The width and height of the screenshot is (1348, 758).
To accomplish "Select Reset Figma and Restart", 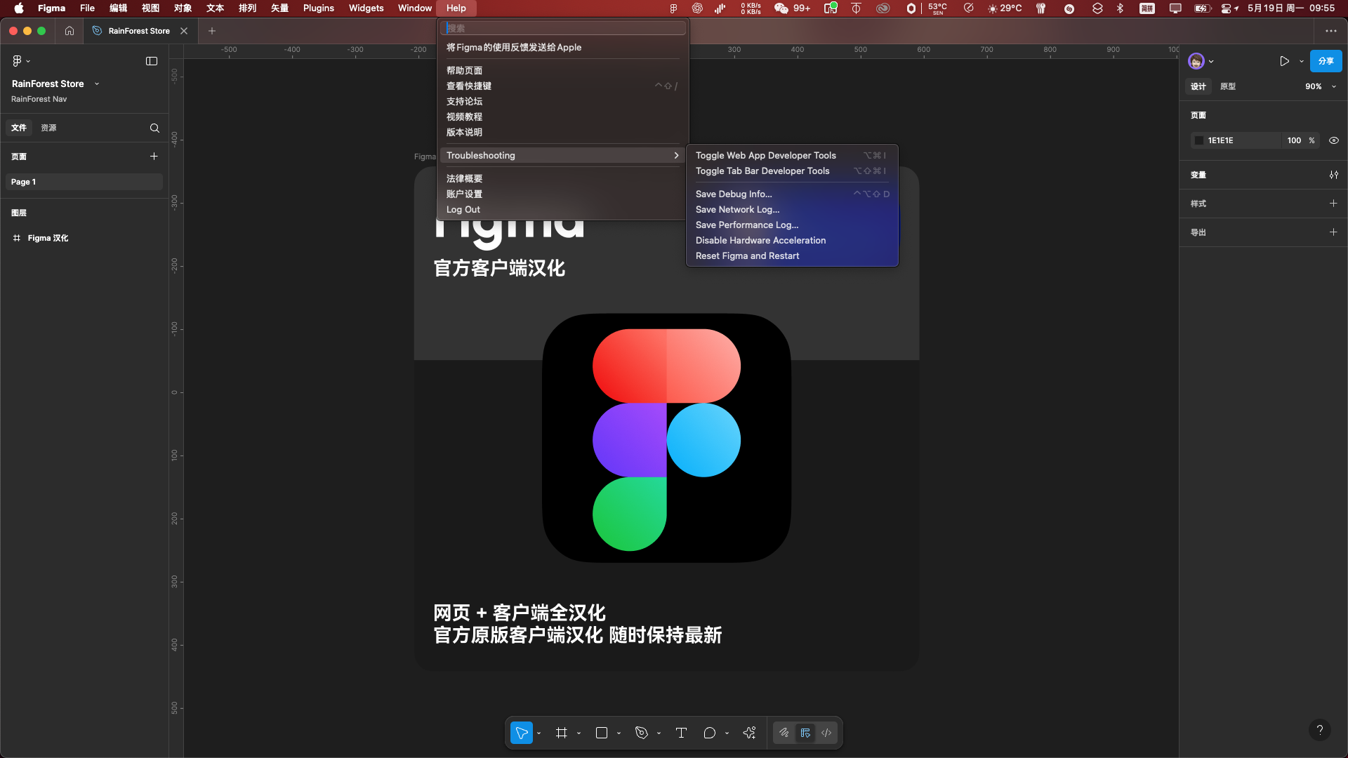I will point(747,255).
